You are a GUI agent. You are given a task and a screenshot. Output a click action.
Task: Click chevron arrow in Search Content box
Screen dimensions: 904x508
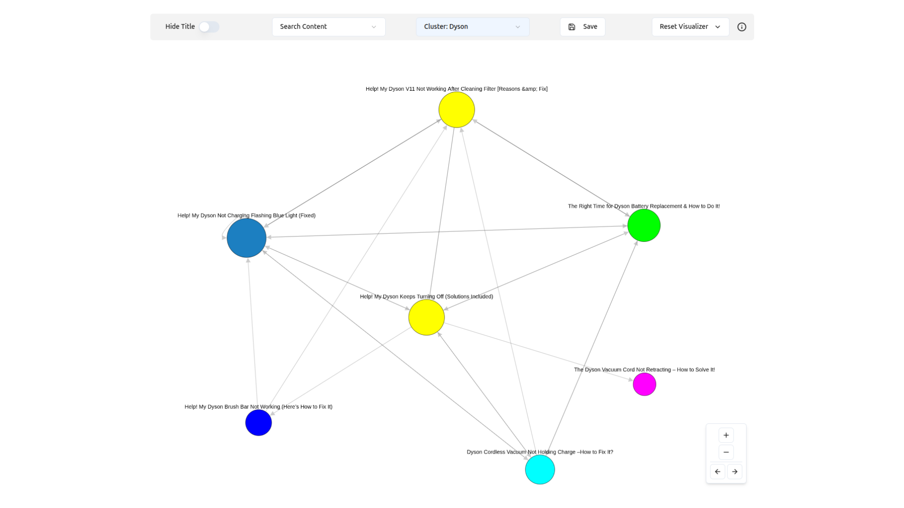point(374,27)
